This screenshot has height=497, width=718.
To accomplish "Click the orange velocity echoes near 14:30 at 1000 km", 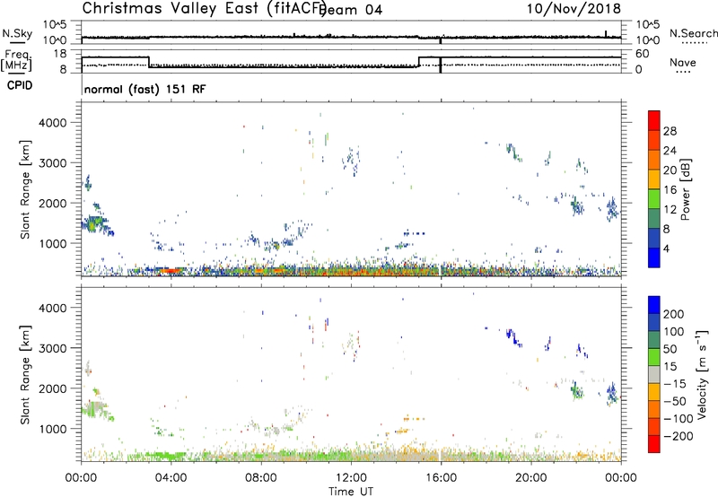I will pyautogui.click(x=404, y=431).
